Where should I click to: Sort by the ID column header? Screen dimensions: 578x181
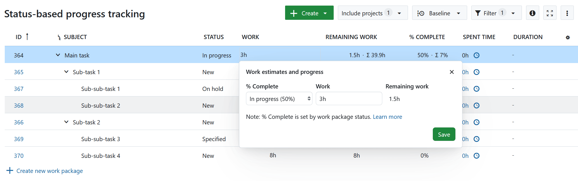[x=19, y=37]
